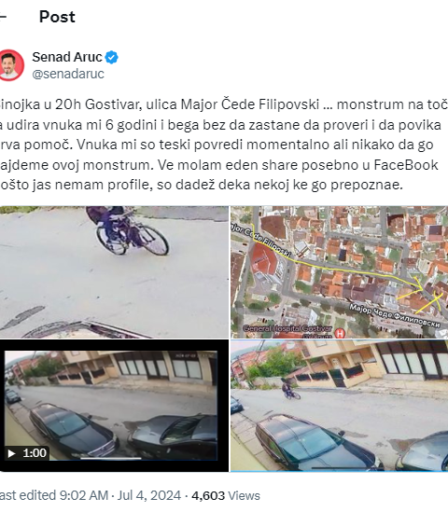Play the 1:00 video
Viewport: 448px width, 512px height.
tap(114, 406)
